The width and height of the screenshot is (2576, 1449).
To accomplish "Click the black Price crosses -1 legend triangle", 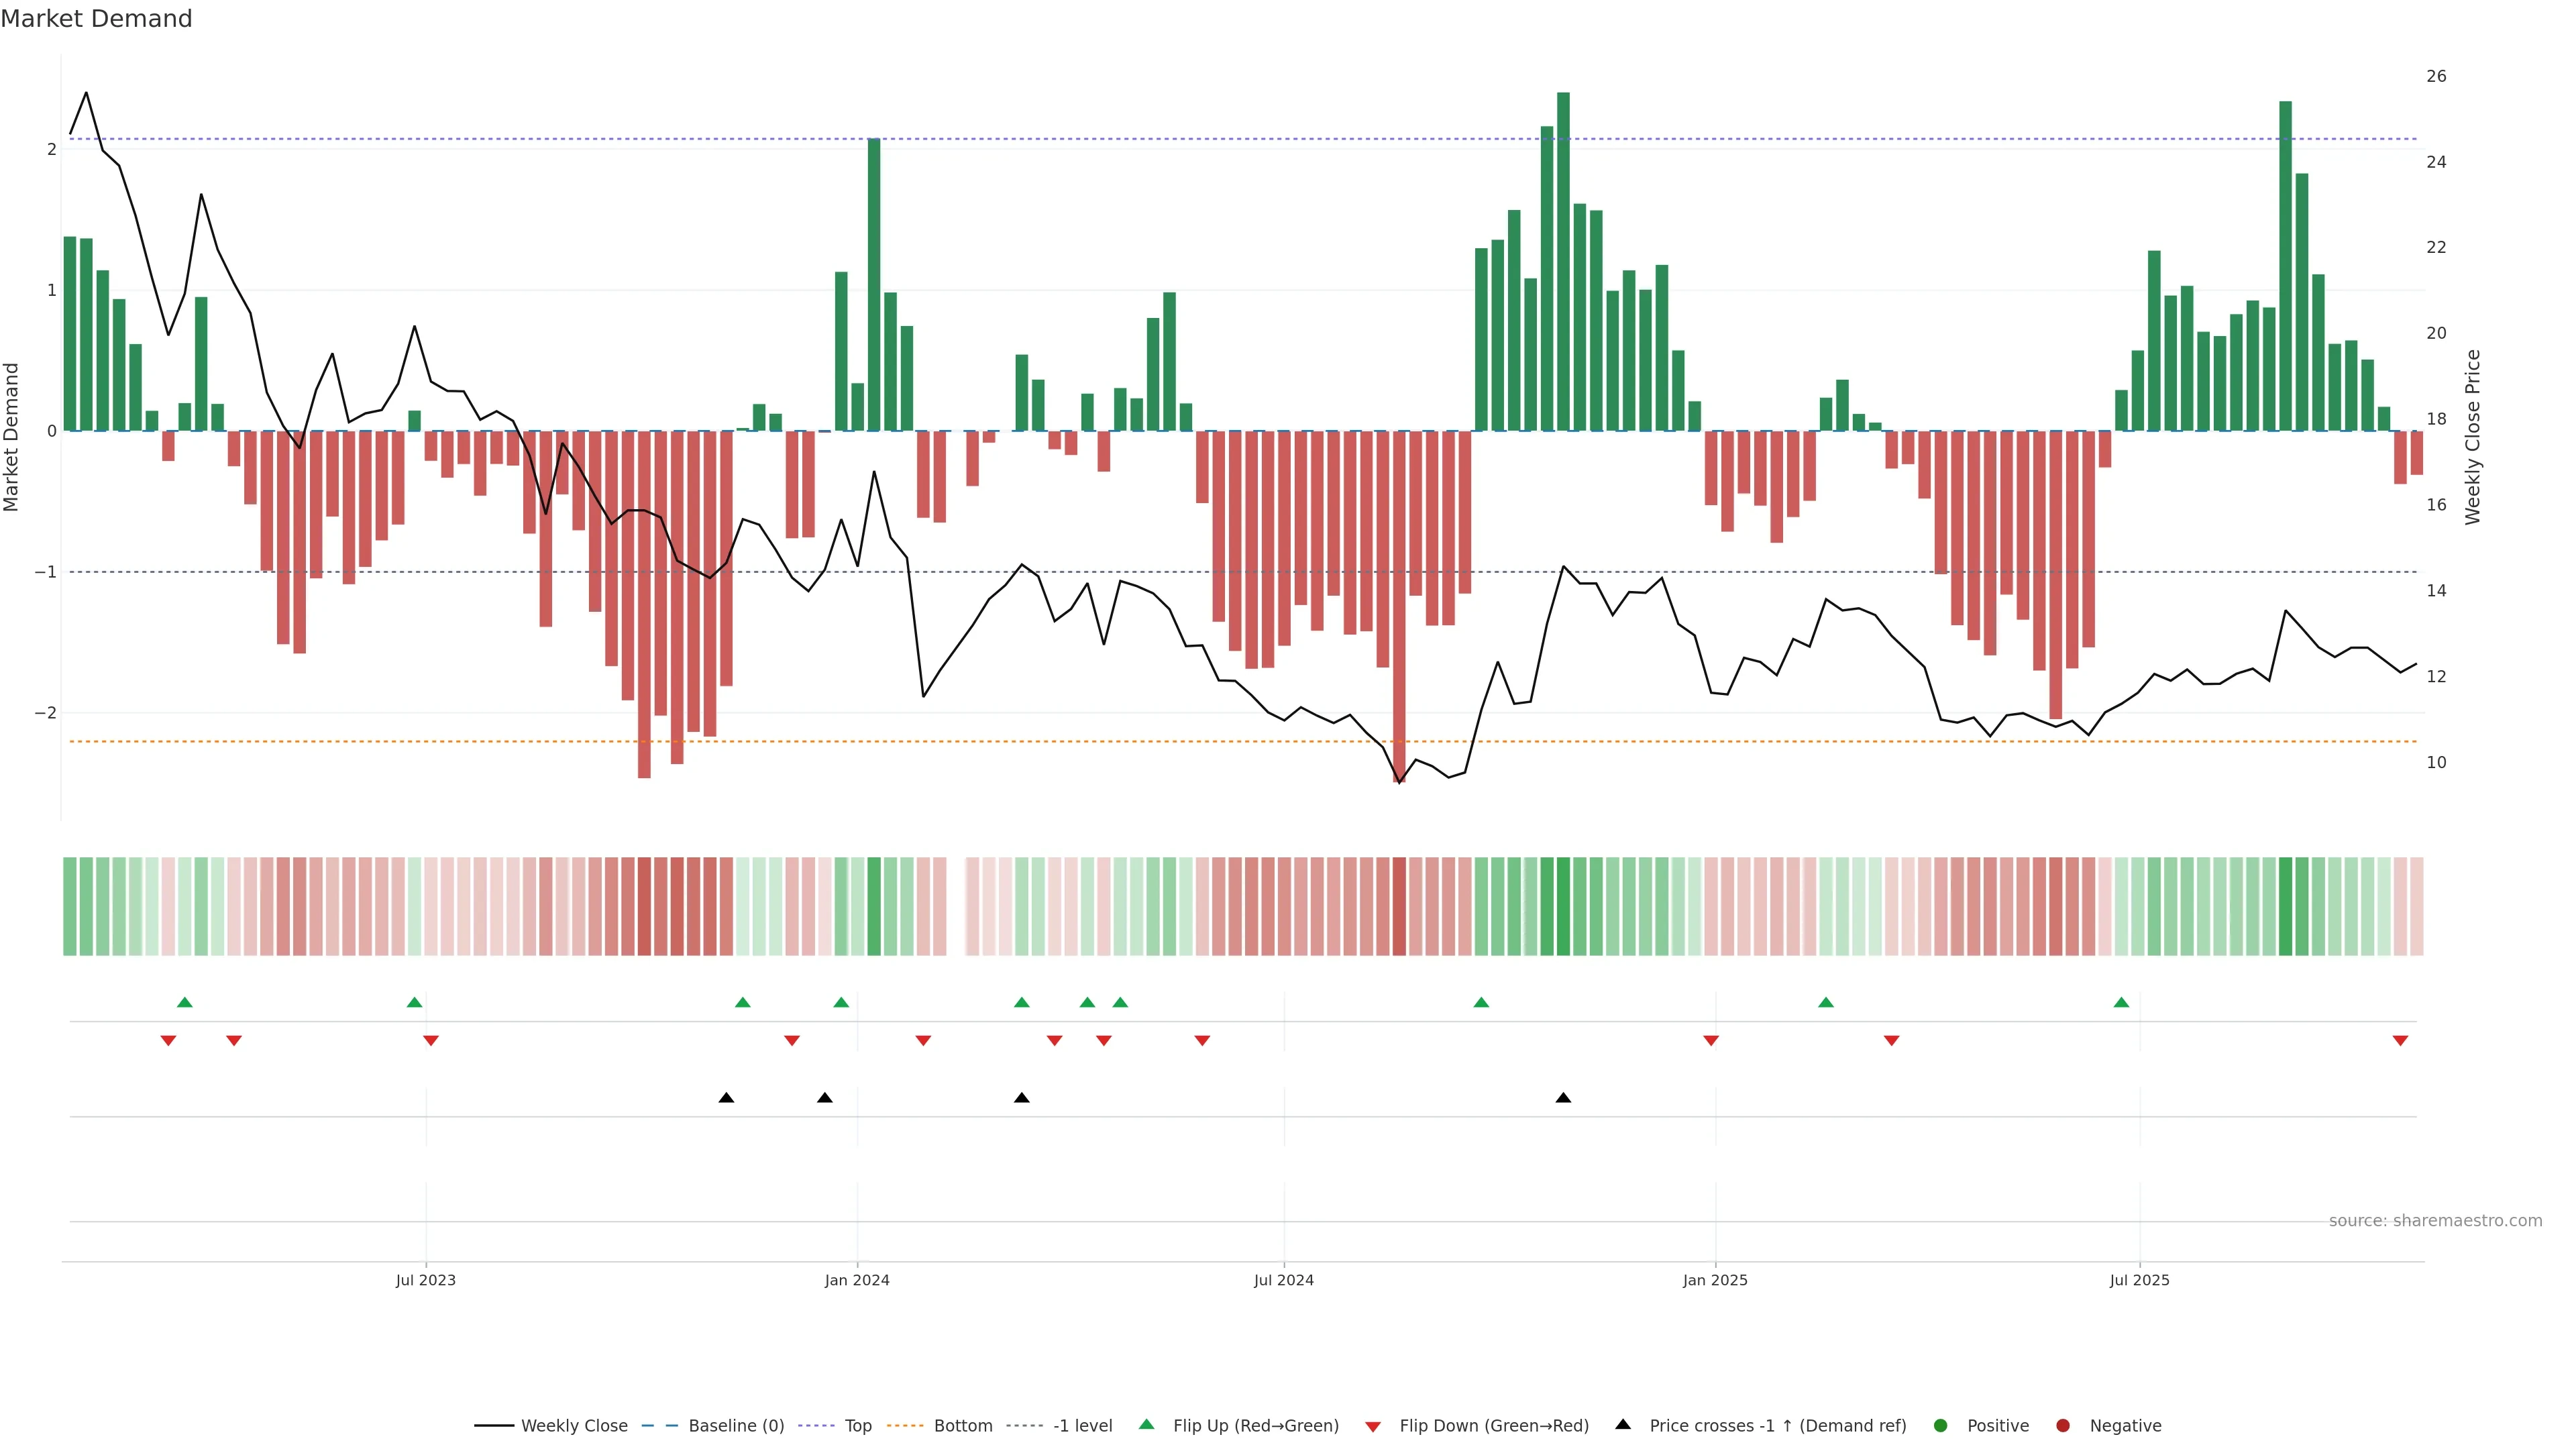I will (x=1623, y=1424).
